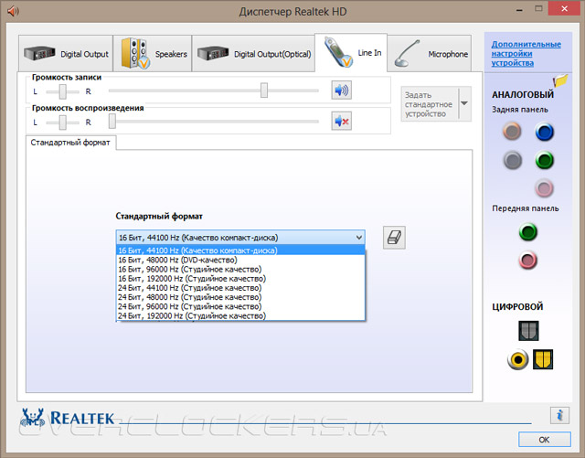Choose 24 Бит, 44100 Hz studio quality
585x458 pixels.
[240, 288]
